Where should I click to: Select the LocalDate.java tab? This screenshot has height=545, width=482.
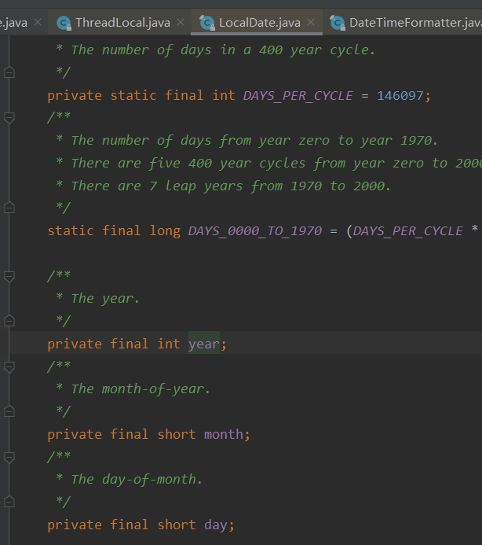pos(260,23)
